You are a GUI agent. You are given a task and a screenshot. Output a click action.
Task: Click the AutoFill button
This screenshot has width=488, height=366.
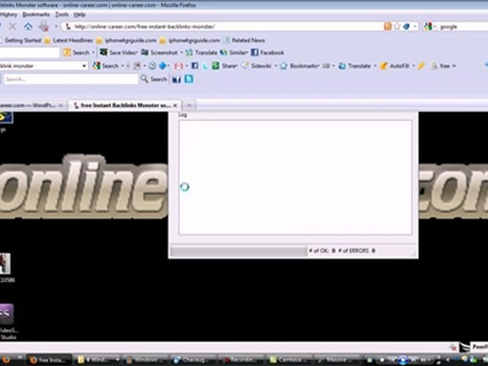394,66
